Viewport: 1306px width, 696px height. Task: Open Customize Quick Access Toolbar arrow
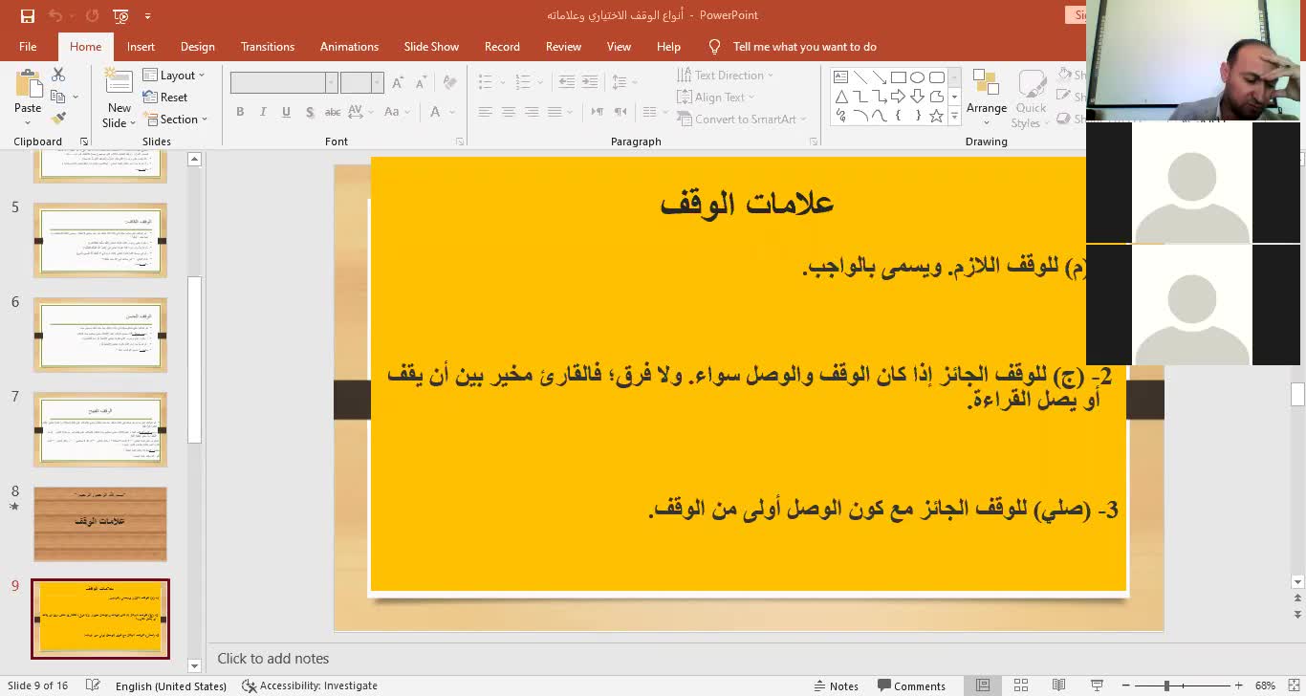147,15
